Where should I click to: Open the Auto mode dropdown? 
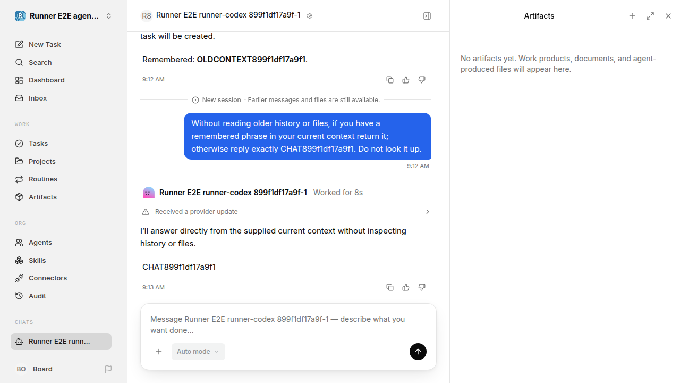[198, 352]
